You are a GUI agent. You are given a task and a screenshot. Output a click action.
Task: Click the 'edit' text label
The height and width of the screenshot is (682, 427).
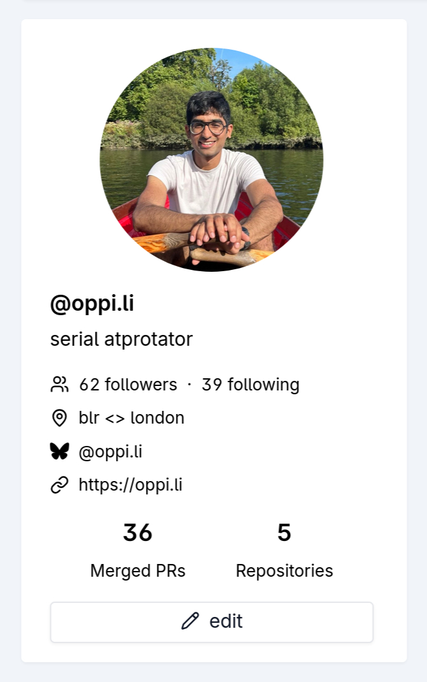click(226, 621)
